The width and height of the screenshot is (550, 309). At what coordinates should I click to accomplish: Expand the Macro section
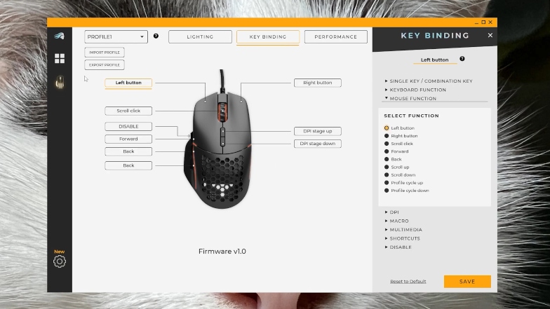396,221
